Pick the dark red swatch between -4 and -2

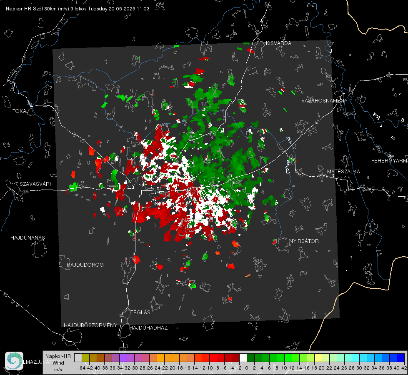coord(235,357)
